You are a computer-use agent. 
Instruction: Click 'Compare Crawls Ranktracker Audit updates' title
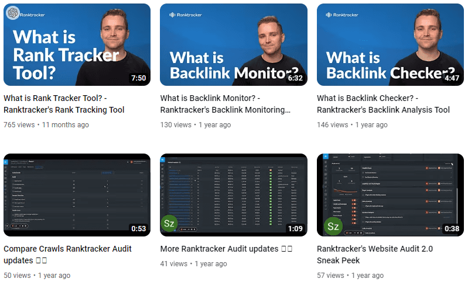pos(67,255)
